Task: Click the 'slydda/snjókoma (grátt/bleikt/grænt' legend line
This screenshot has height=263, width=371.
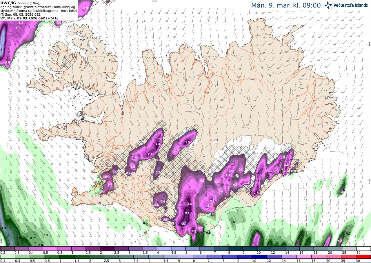Action: pyautogui.click(x=39, y=10)
